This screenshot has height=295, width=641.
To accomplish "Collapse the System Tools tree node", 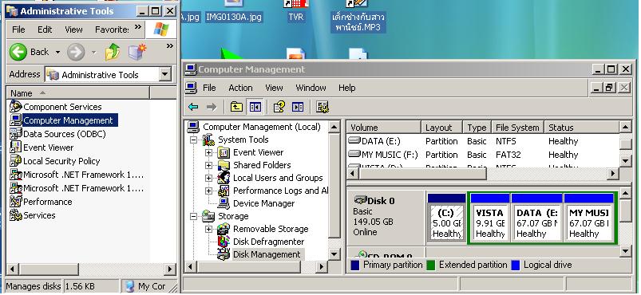I will tap(194, 140).
